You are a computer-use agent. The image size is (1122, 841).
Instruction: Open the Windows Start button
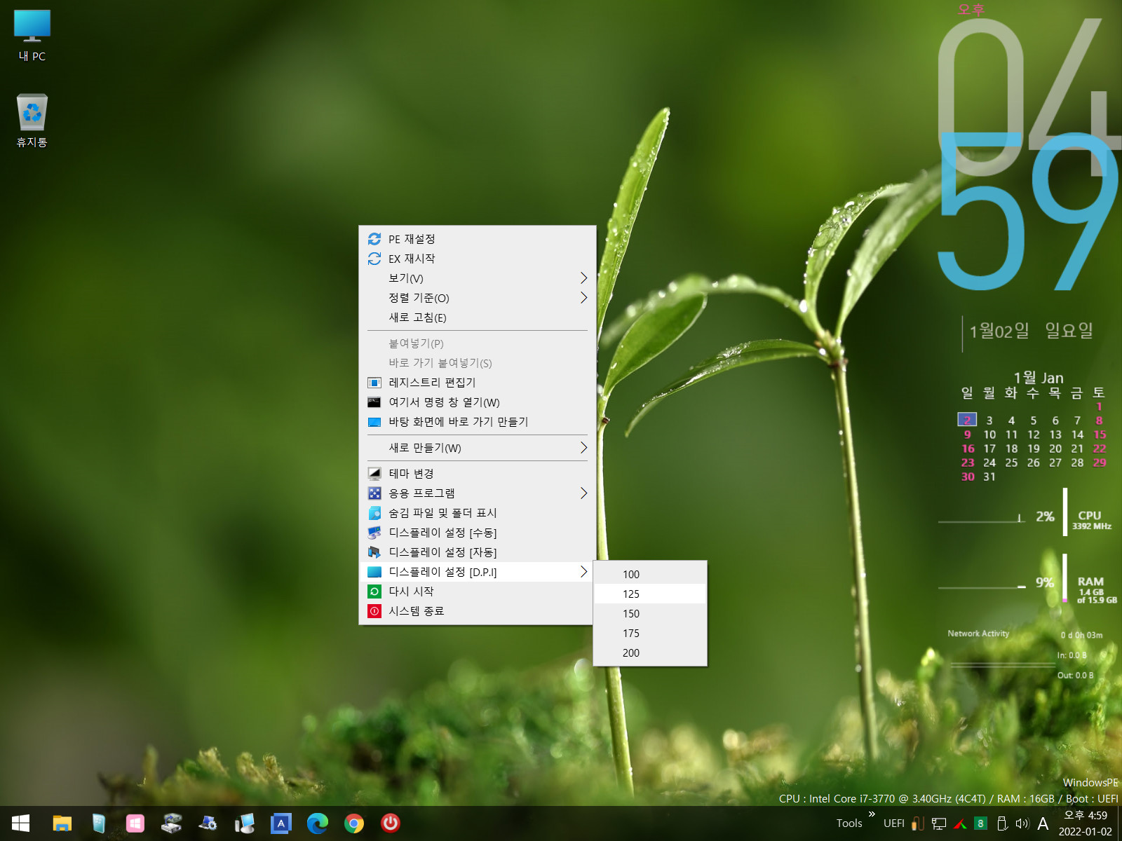(x=20, y=823)
